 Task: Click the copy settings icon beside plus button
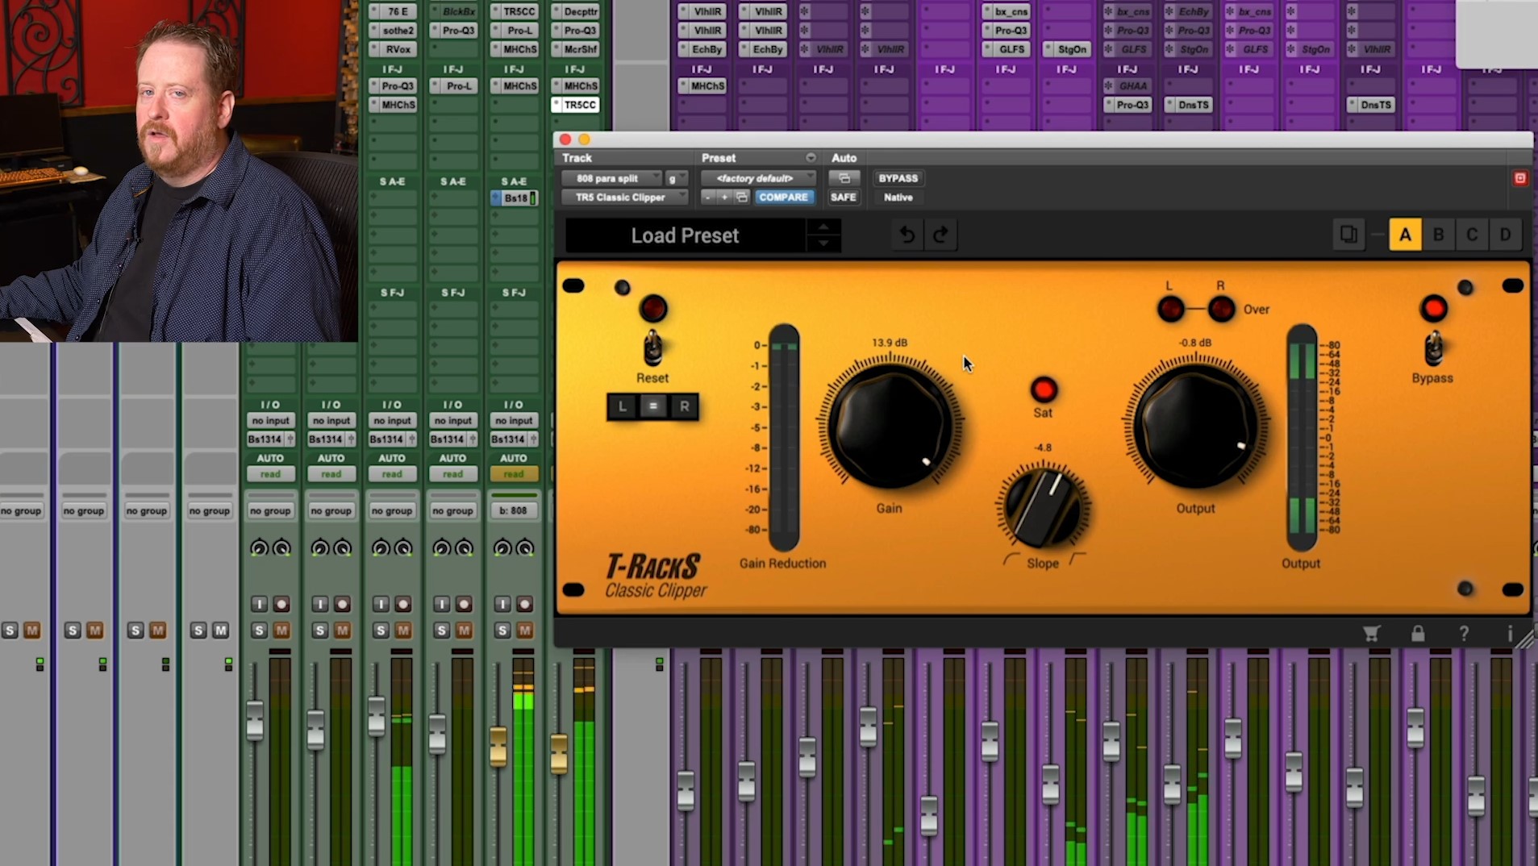pos(742,198)
